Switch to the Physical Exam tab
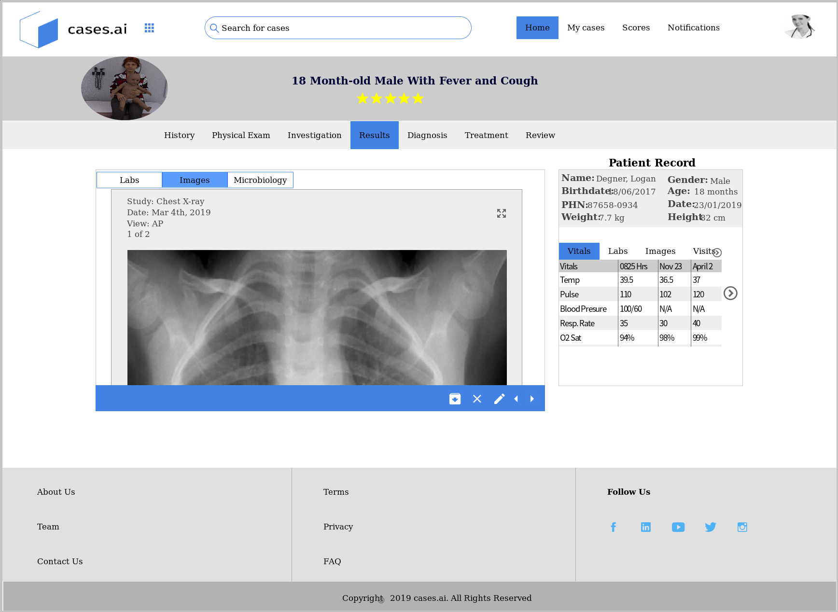 coord(241,135)
